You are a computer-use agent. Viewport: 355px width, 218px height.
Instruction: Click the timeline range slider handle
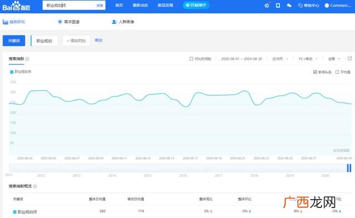click(x=349, y=168)
